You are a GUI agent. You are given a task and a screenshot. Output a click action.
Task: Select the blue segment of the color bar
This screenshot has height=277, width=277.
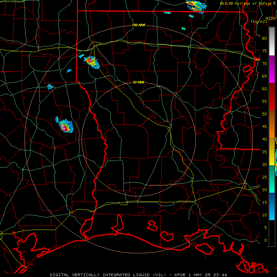(272, 206)
